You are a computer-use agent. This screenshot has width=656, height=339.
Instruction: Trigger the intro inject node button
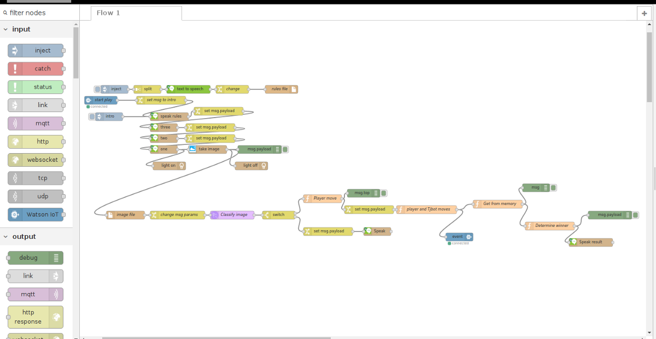coord(92,116)
